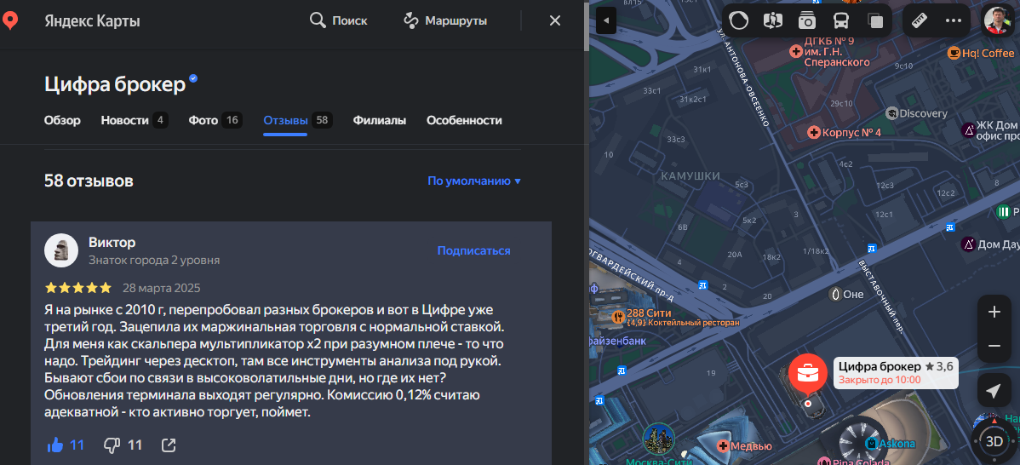1020x465 pixels.
Task: Like Виктор's review with thumbs up
Action: tap(55, 445)
